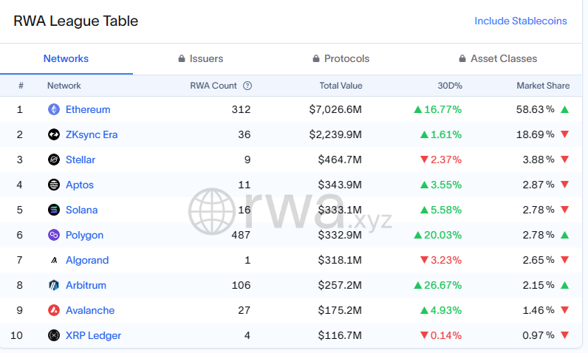Click Stellar's red market share down arrow
The height and width of the screenshot is (353, 588).
click(x=565, y=160)
